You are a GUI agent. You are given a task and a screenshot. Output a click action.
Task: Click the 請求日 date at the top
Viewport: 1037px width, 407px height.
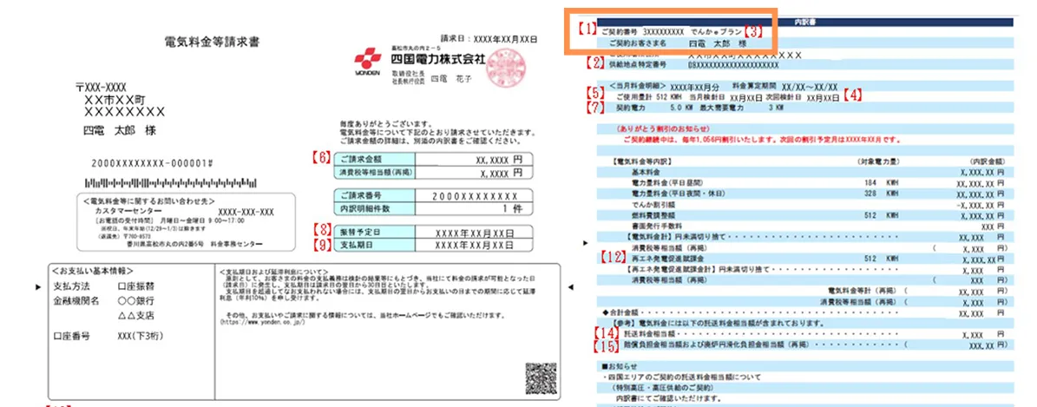(x=489, y=38)
